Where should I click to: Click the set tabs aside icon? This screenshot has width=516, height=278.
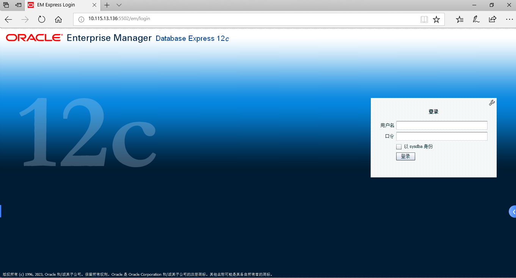(18, 5)
